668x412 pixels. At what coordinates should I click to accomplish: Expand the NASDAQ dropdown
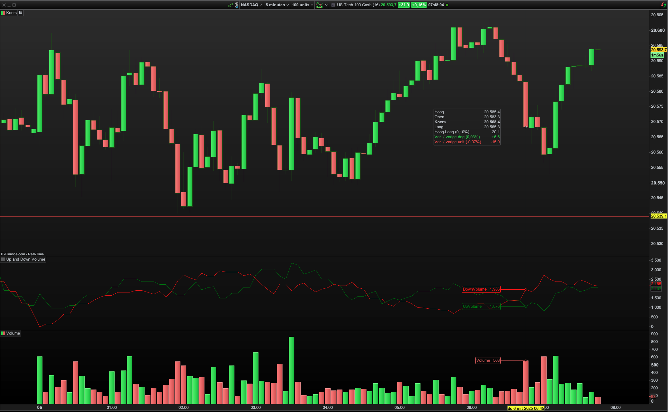(251, 5)
